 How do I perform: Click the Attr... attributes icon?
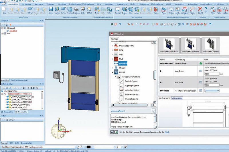[213, 9]
